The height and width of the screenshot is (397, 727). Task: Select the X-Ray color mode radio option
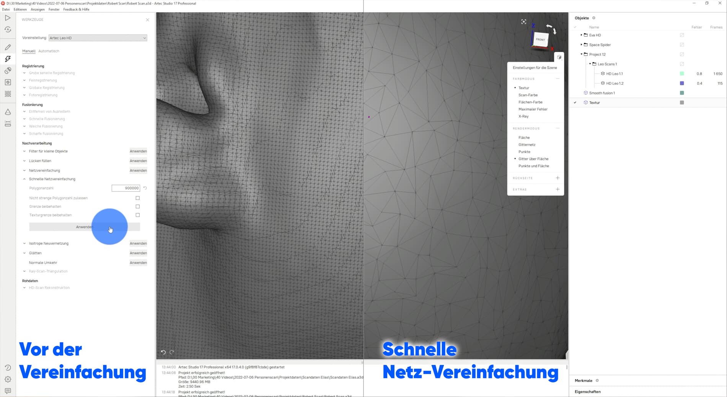[x=523, y=116]
